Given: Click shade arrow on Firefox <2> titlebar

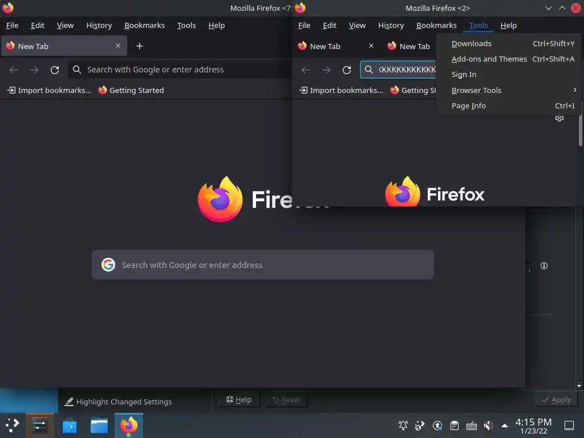Looking at the screenshot, I should pyautogui.click(x=548, y=8).
